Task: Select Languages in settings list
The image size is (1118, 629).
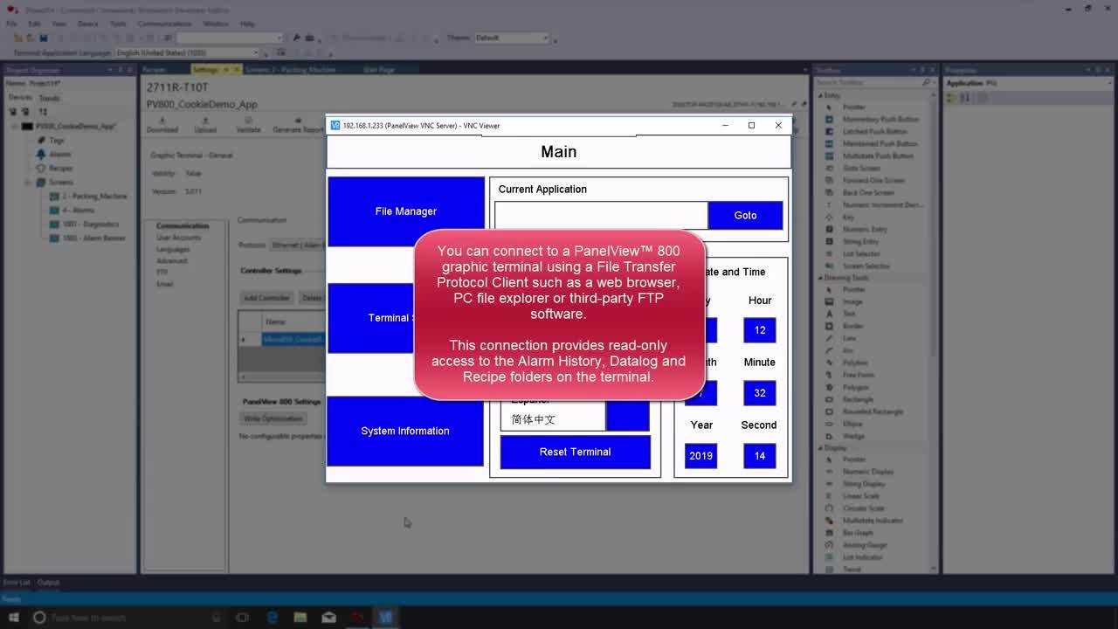Action: 173,249
